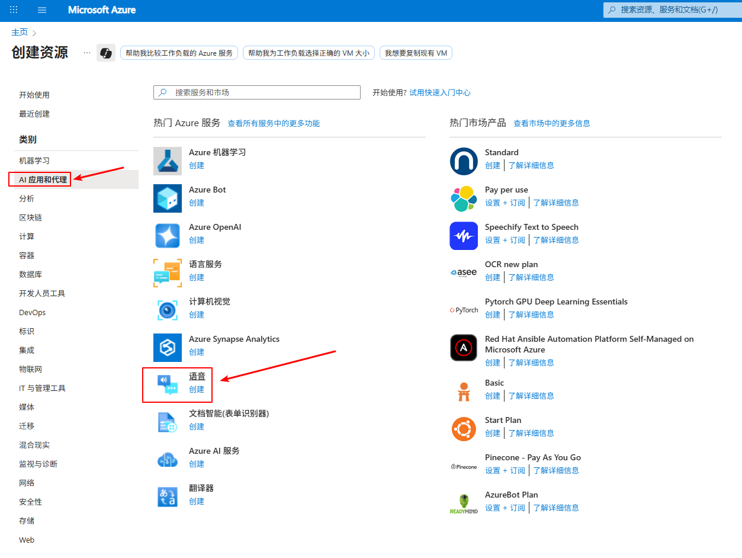742x558 pixels.
Task: Click 帮助我比较工作负载的 Azure 服务 suggestion
Action: click(x=179, y=53)
